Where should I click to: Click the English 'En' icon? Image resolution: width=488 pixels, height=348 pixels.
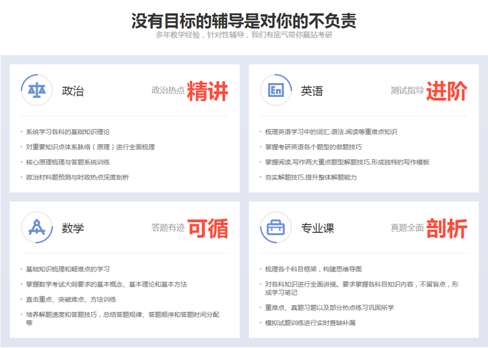[276, 90]
